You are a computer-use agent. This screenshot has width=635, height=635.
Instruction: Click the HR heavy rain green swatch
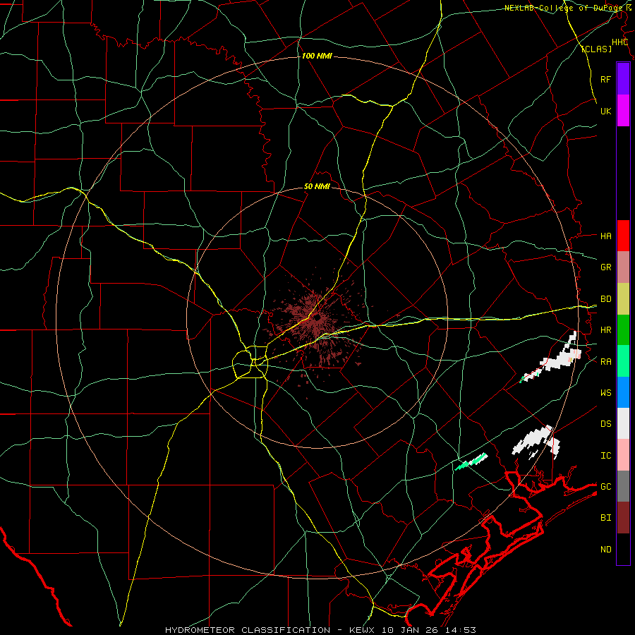click(623, 330)
